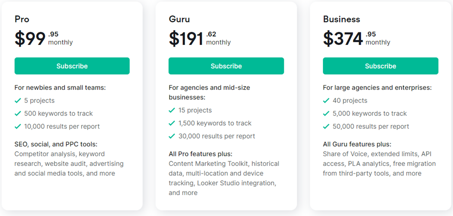453x216 pixels.
Task: Click the $99.95 monthly price
Action: 43,38
